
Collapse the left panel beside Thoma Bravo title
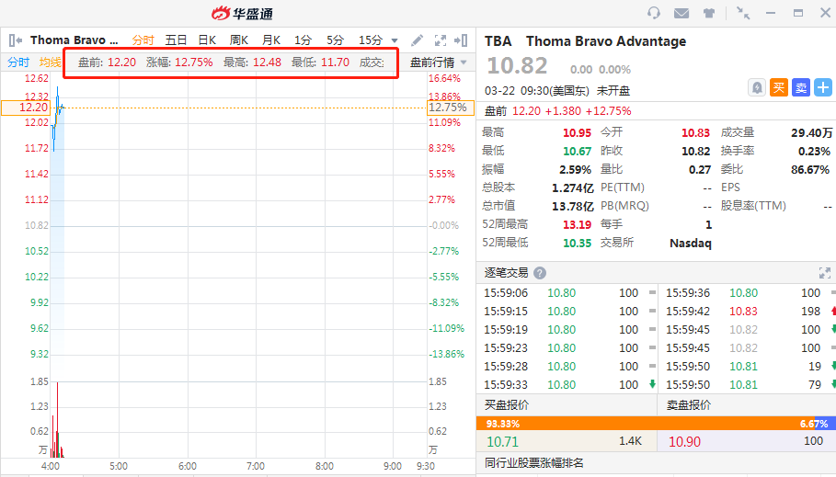(x=16, y=40)
